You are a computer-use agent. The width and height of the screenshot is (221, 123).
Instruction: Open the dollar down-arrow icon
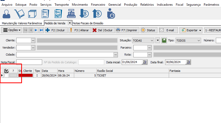[x=84, y=13]
